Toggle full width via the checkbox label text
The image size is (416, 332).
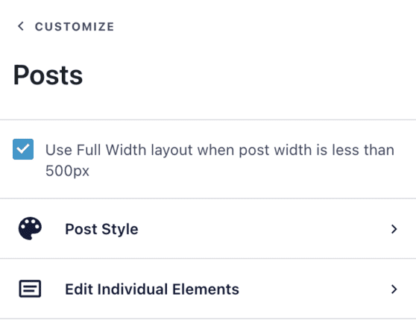220,160
